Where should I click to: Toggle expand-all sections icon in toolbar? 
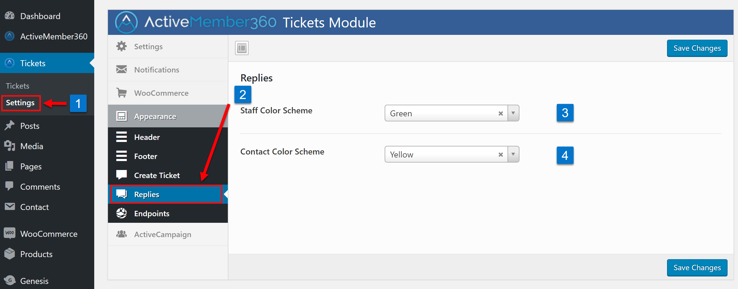tap(242, 48)
